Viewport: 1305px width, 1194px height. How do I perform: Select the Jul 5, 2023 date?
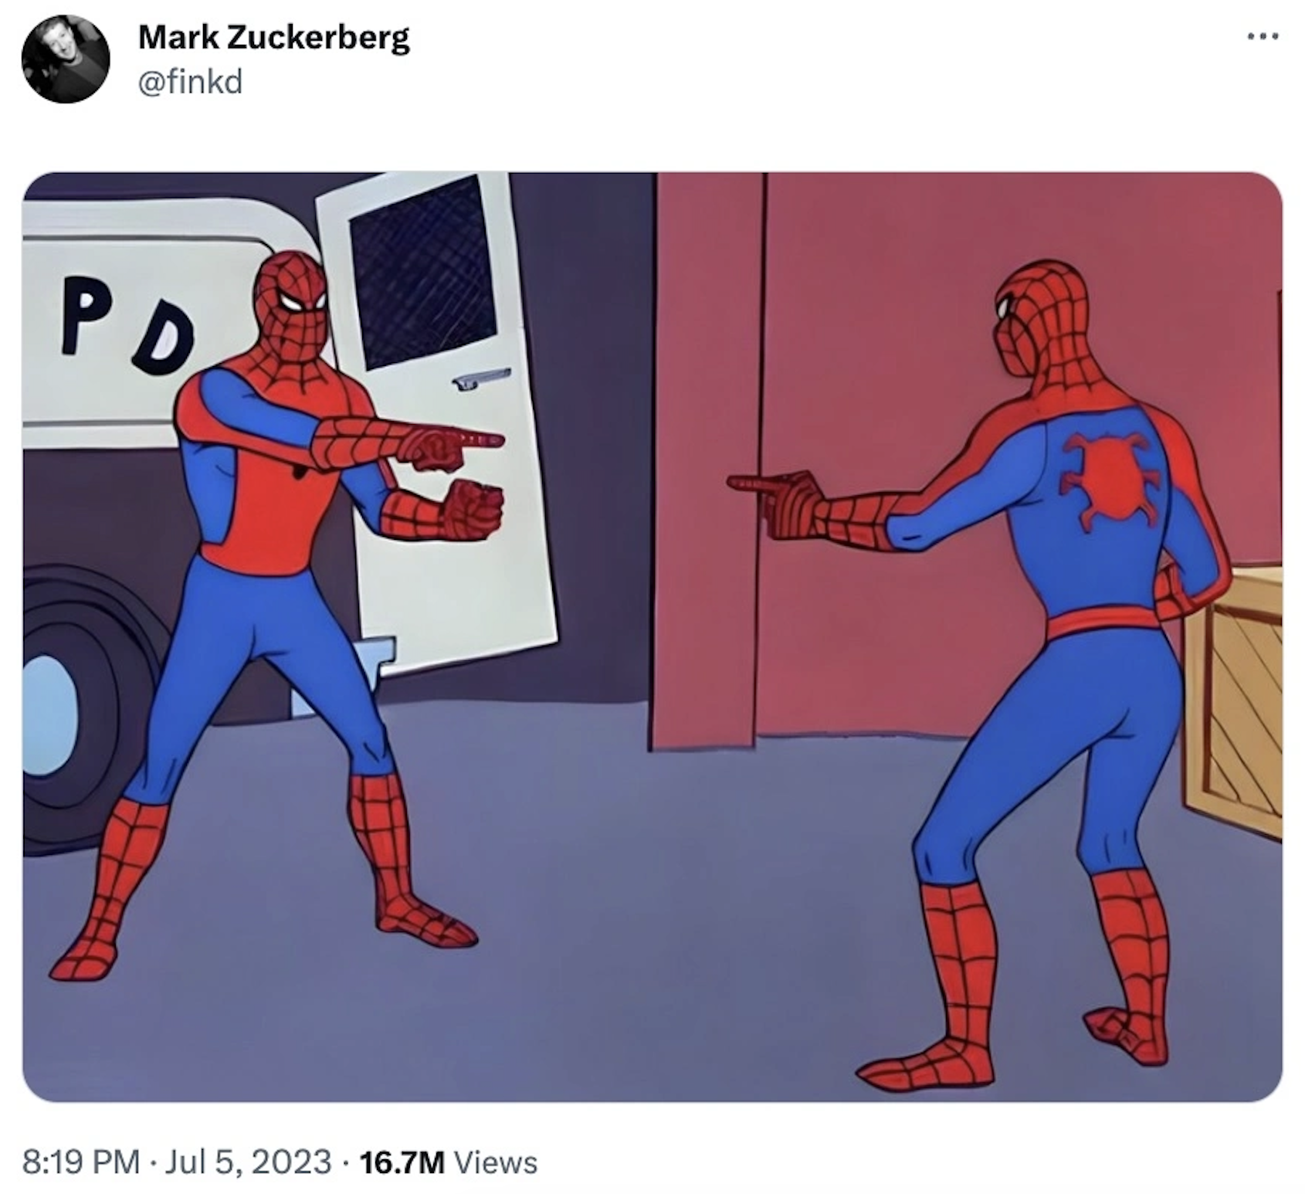tap(249, 1162)
